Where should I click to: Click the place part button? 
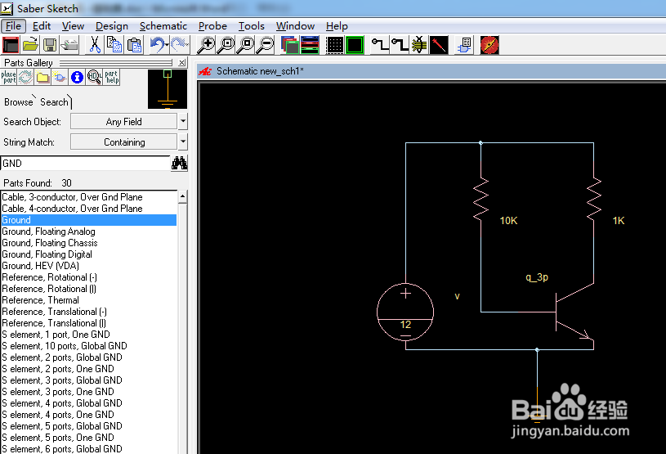click(8, 78)
